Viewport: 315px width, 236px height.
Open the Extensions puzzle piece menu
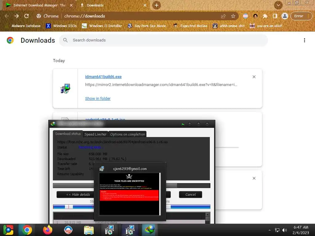[265, 16]
